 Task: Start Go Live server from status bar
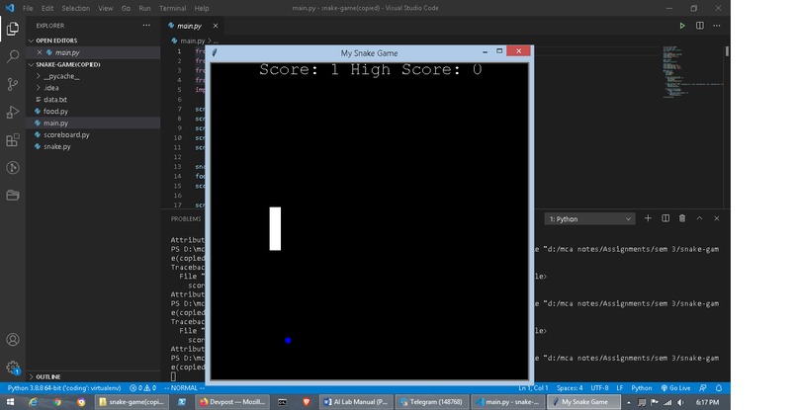(675, 387)
